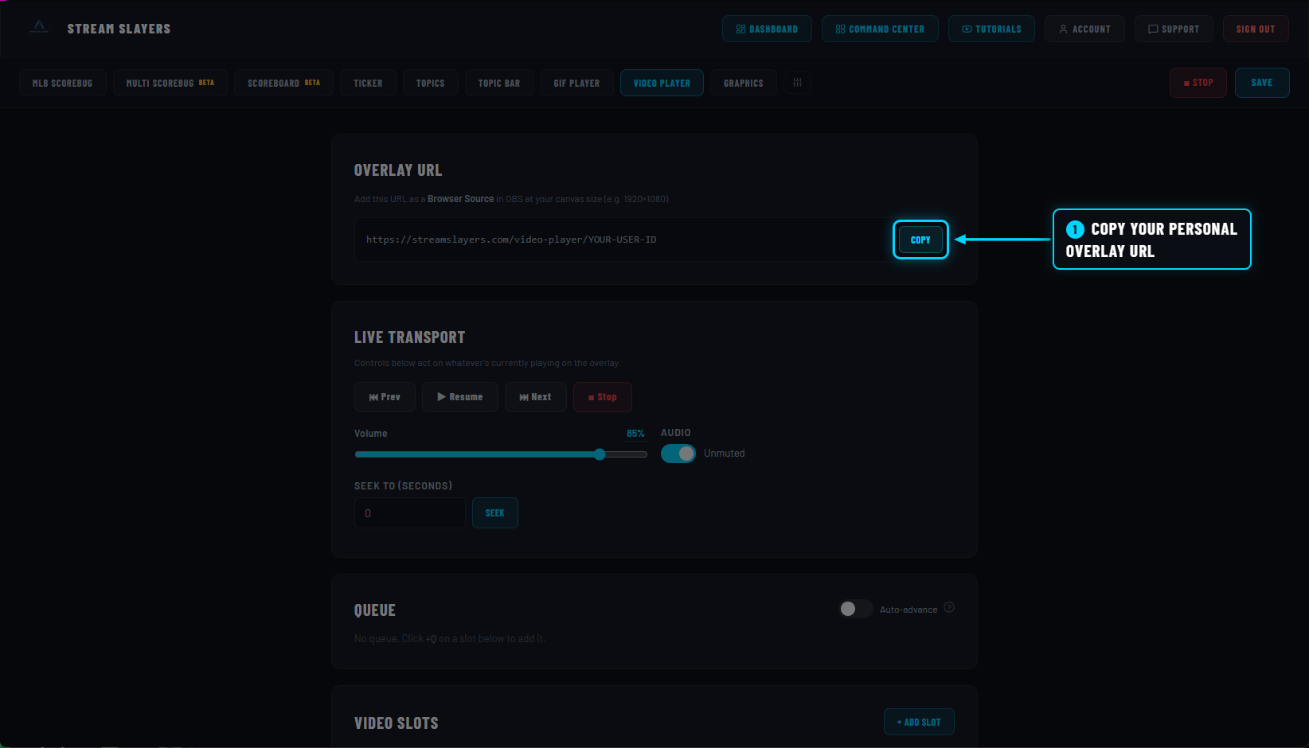Copy the overlay URL
The width and height of the screenshot is (1309, 748).
(920, 240)
